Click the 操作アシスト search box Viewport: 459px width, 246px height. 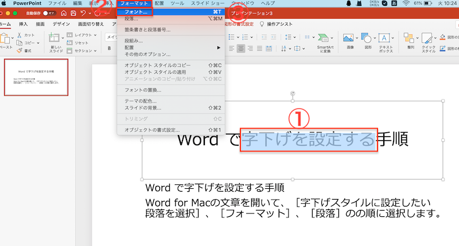pos(277,24)
